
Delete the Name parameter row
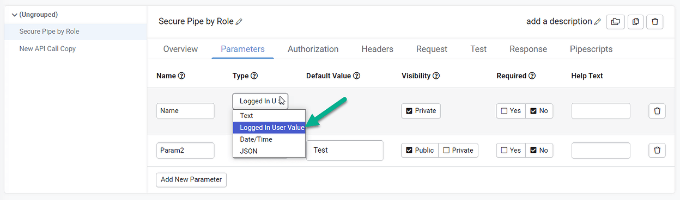657,111
